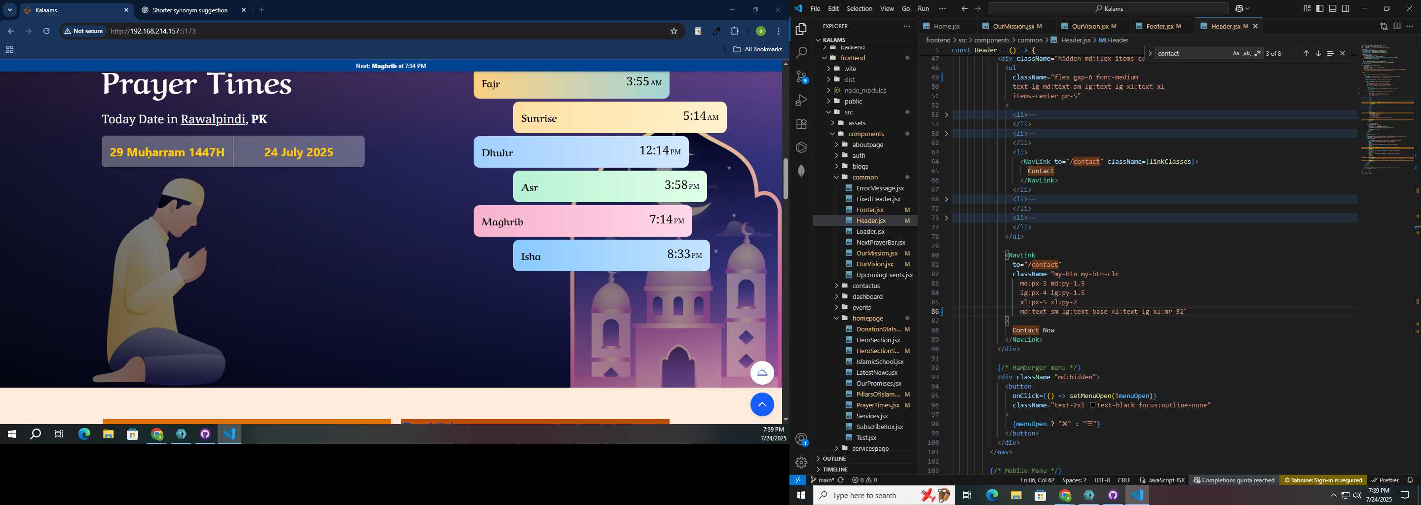
Task: Open the Selection menu in VS Code
Action: tap(859, 8)
